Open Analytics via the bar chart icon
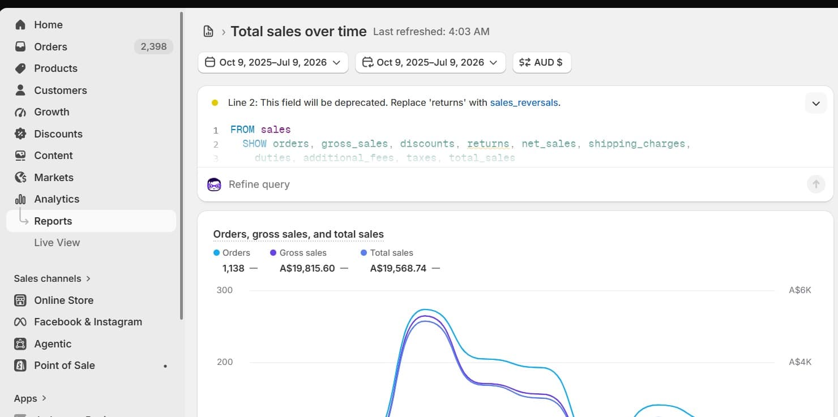 click(20, 199)
